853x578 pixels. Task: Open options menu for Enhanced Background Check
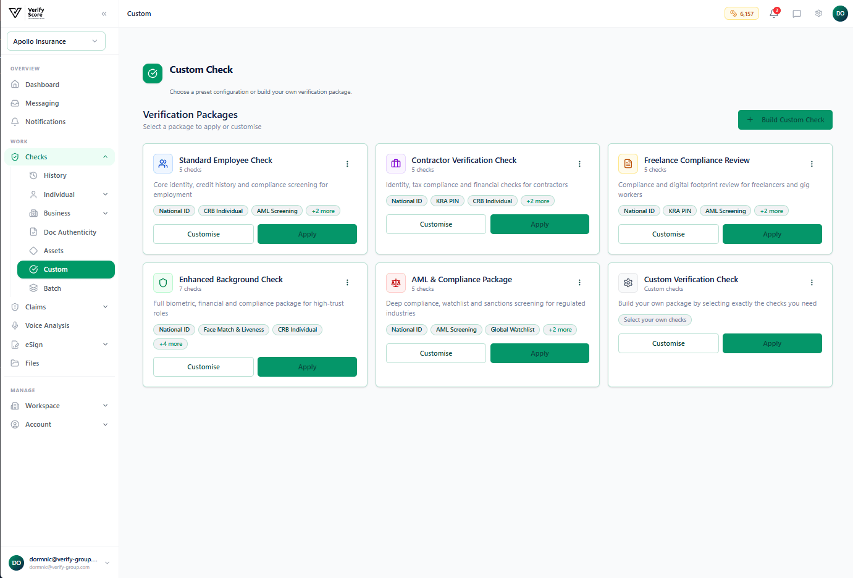click(347, 282)
